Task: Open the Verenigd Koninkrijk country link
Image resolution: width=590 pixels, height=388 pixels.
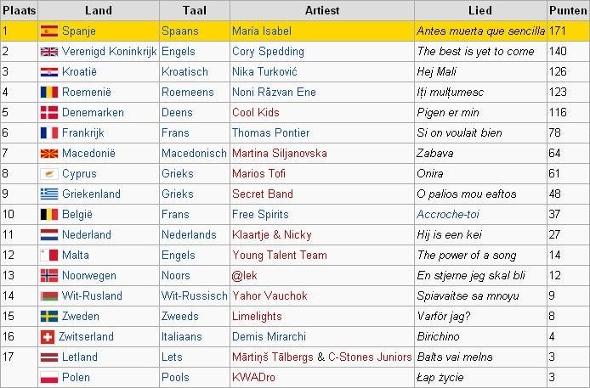Action: tap(109, 52)
